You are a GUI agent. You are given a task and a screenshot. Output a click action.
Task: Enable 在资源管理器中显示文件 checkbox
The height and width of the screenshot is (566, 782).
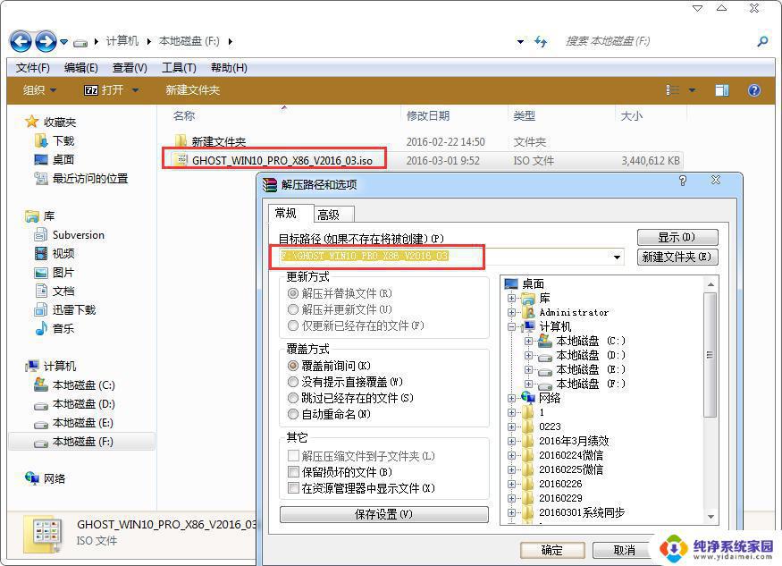pos(294,487)
